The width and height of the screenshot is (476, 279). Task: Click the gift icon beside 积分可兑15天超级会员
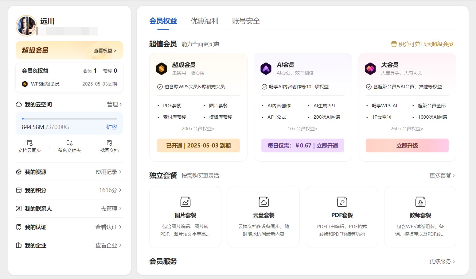click(394, 44)
